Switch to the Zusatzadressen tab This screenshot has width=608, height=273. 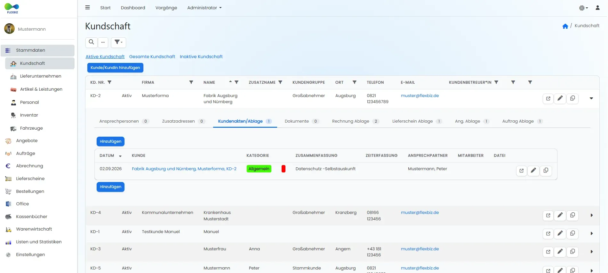[x=183, y=121]
